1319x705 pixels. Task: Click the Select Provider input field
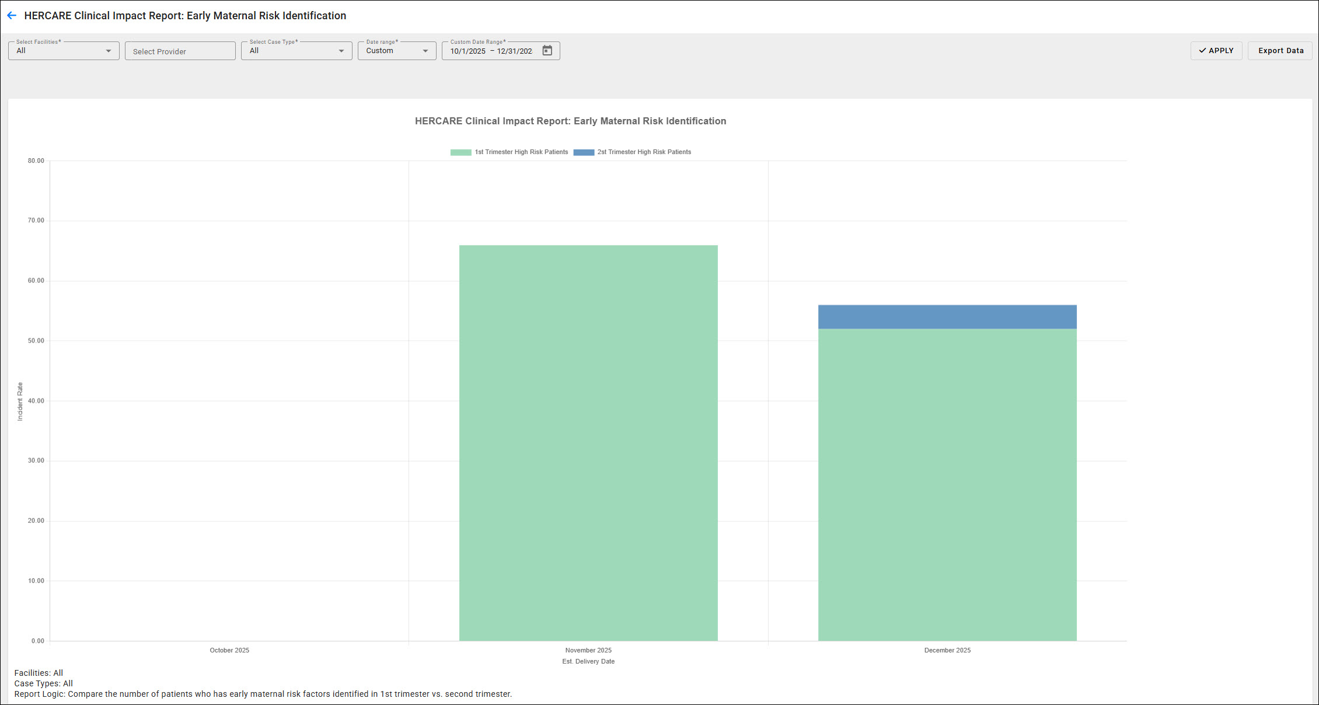tap(180, 51)
